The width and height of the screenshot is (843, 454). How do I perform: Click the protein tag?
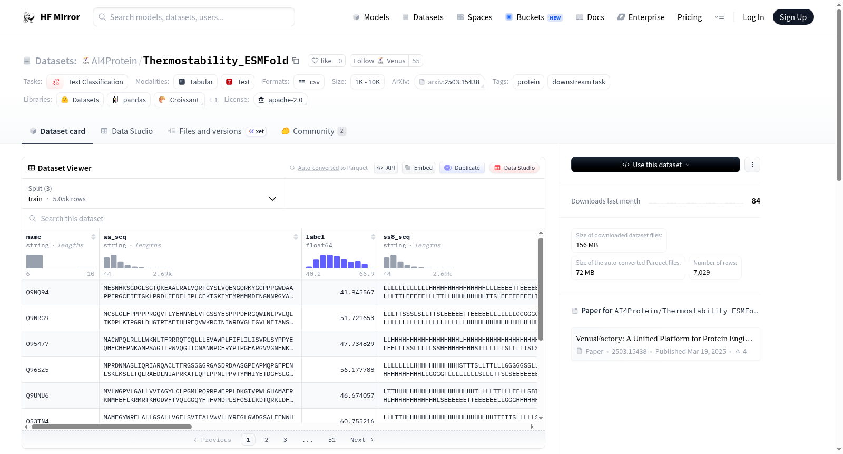tap(528, 82)
